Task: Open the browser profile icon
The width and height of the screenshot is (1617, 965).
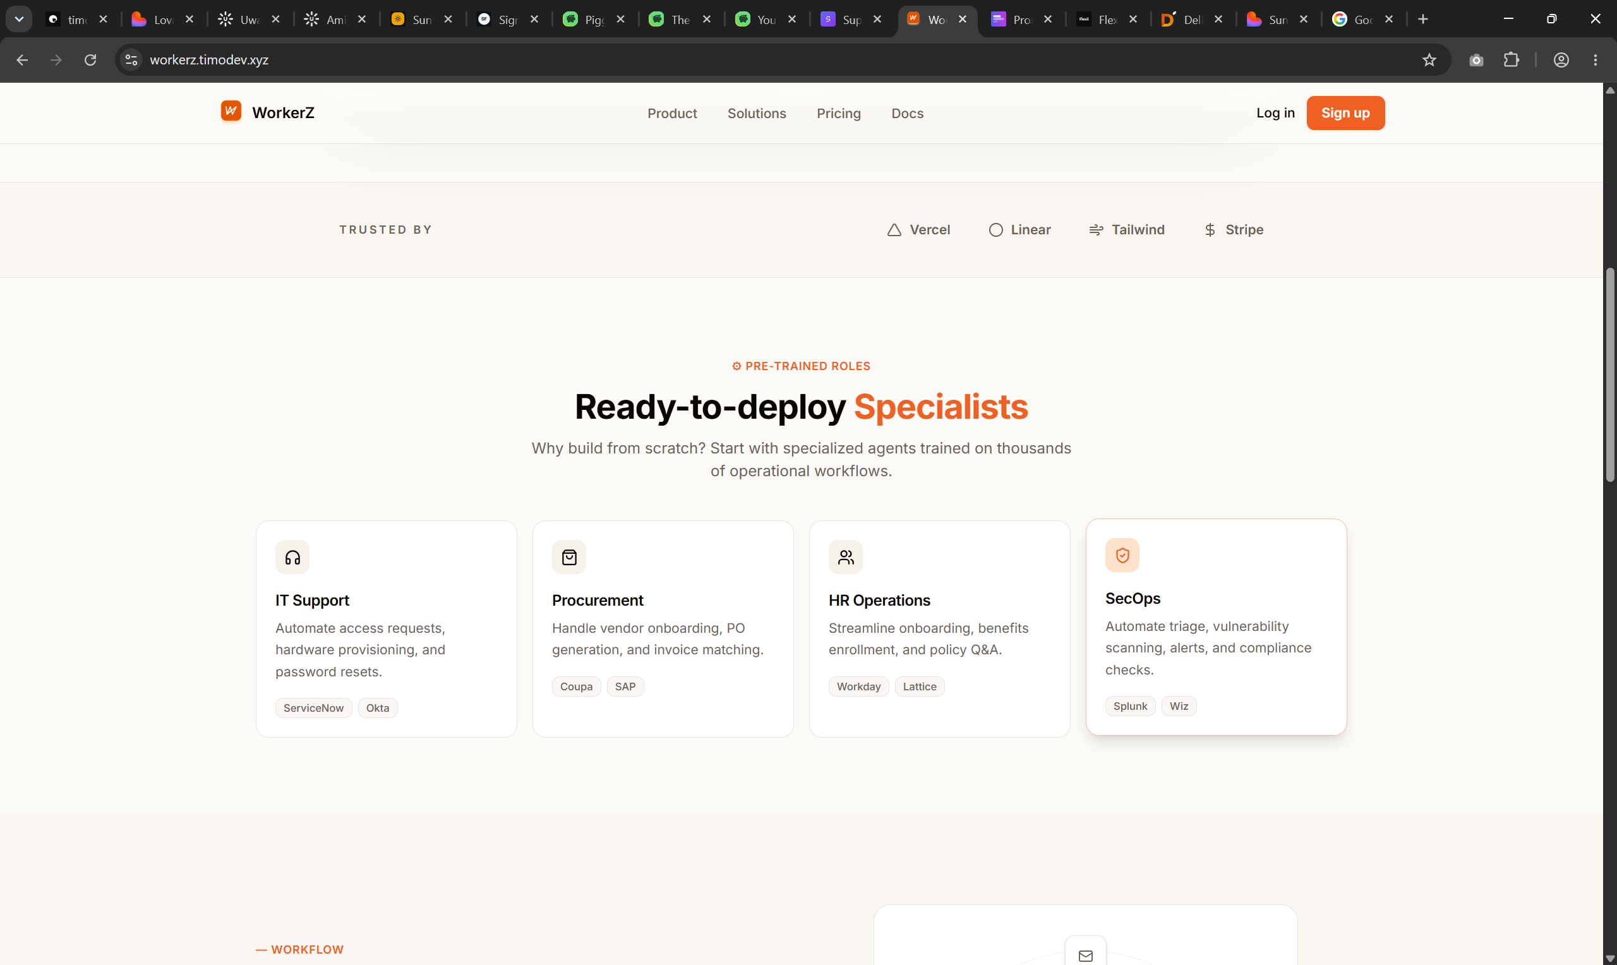Action: [x=1561, y=60]
